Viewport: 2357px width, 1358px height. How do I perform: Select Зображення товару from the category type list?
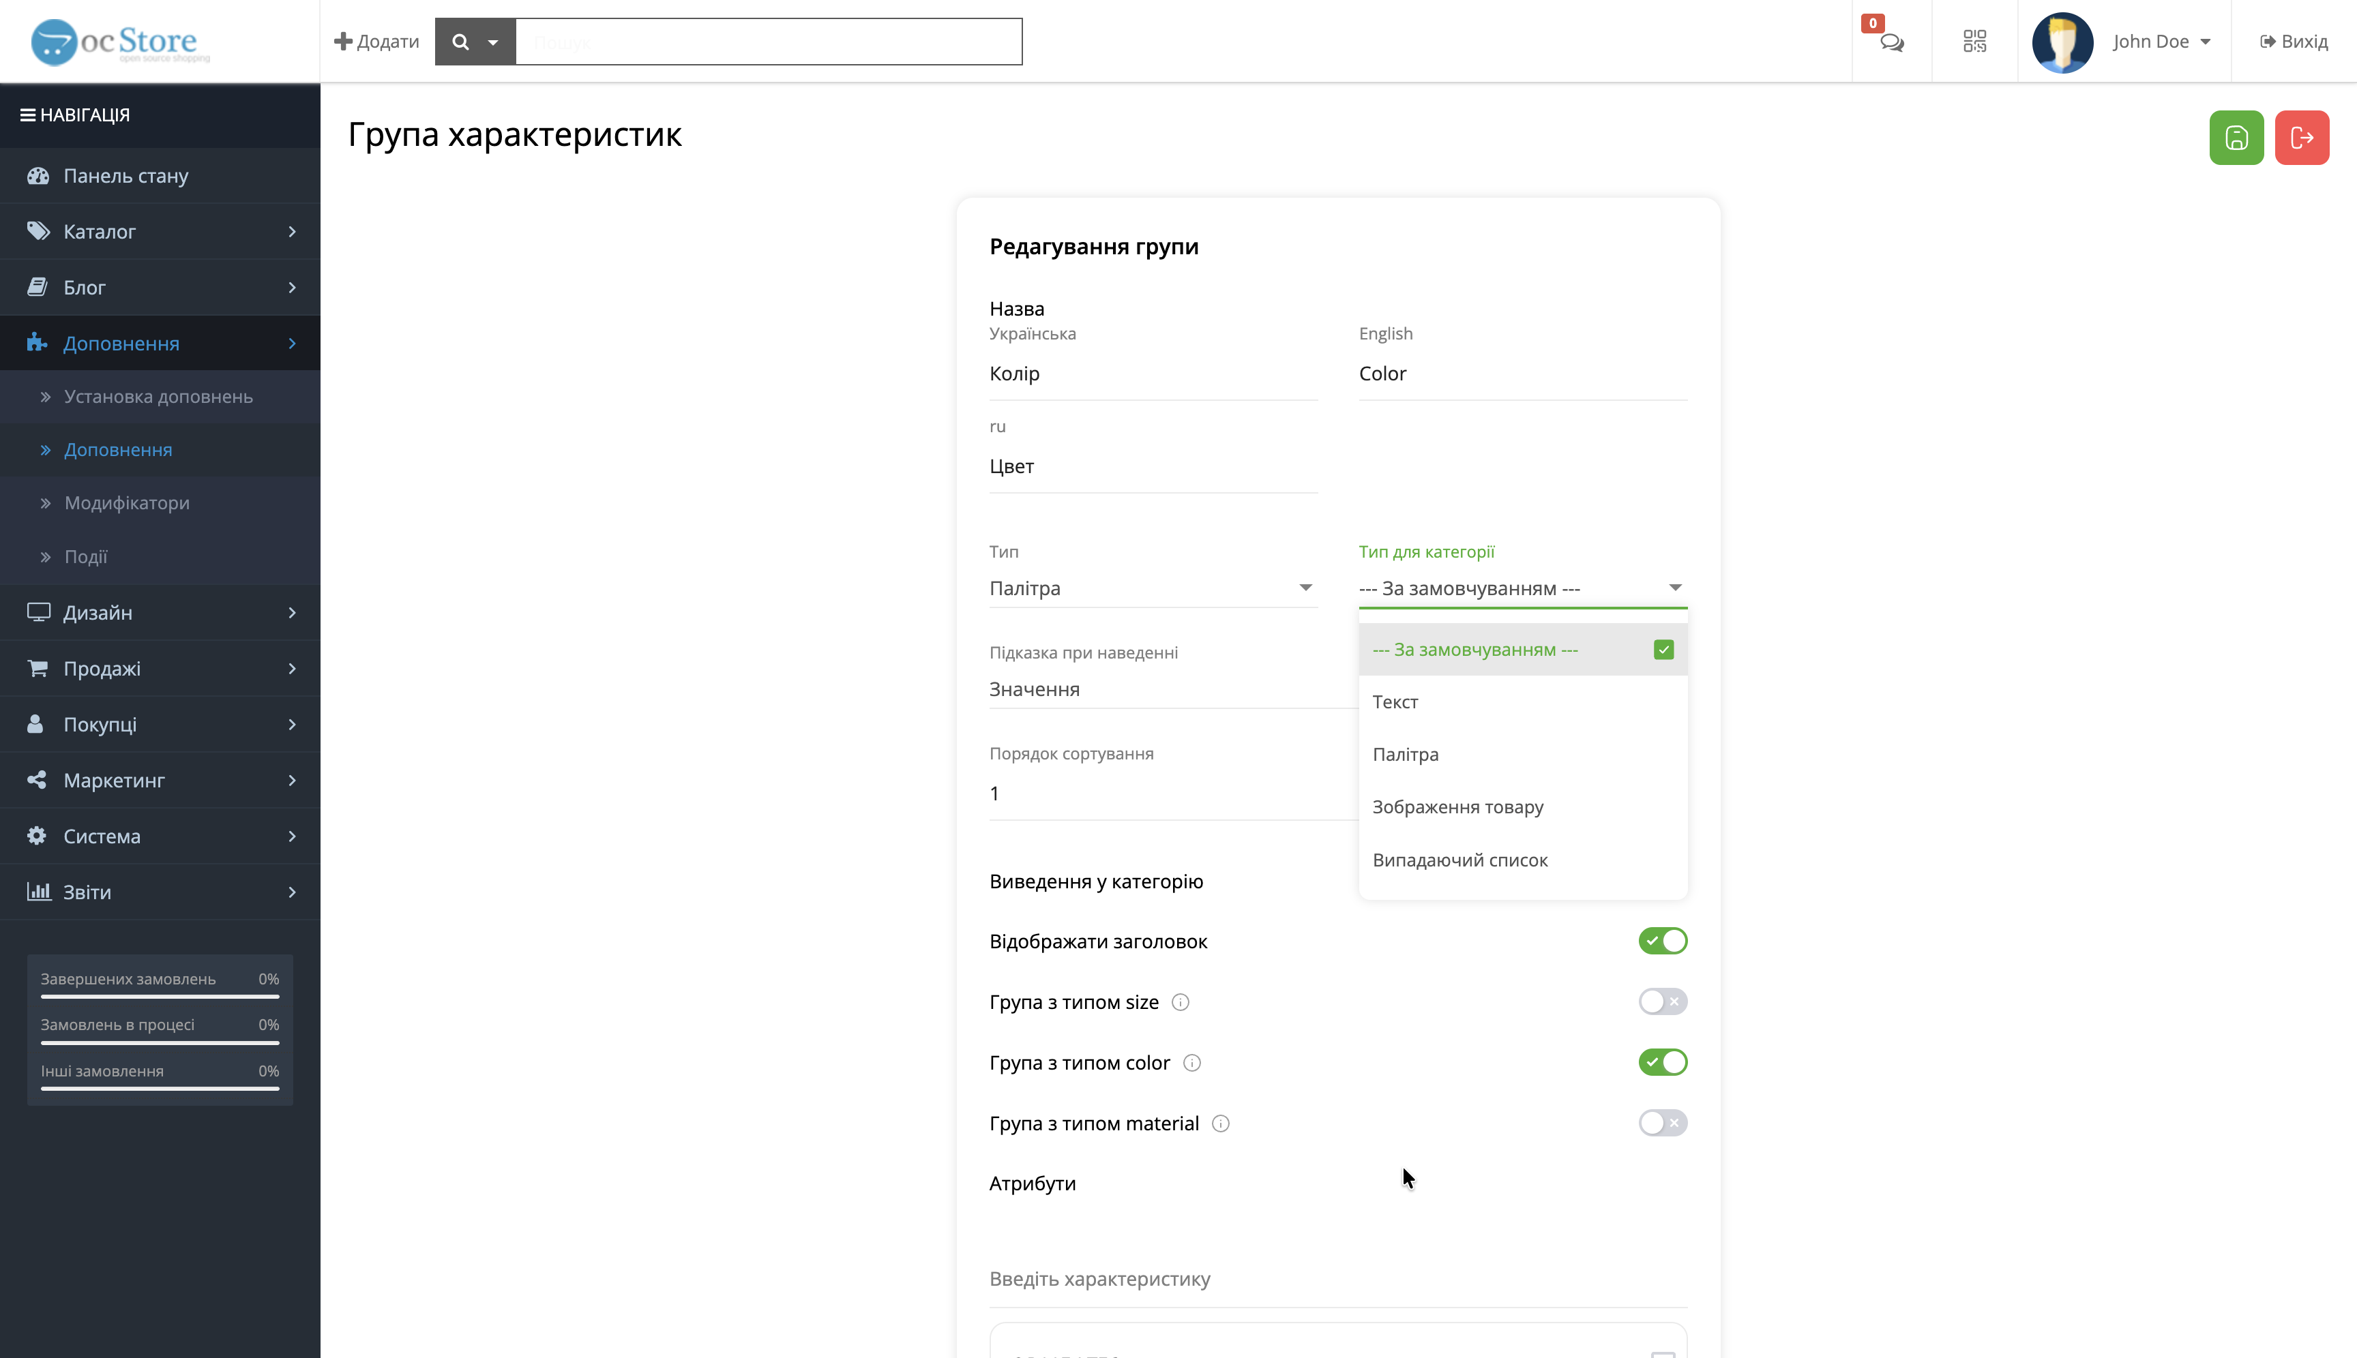1457,806
